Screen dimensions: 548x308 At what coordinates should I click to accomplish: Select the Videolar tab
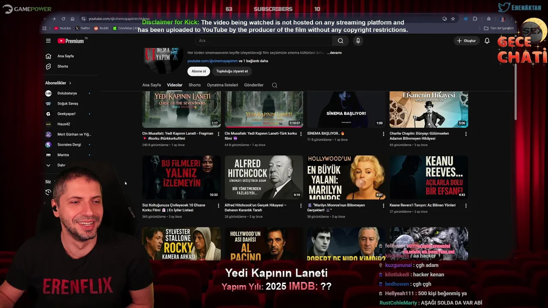pos(175,85)
